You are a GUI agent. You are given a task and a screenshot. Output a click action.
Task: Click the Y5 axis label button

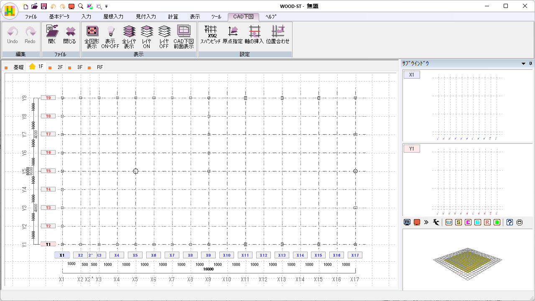click(48, 171)
